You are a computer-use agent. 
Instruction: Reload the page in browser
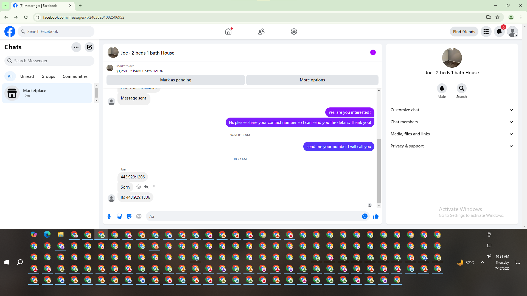[26, 17]
